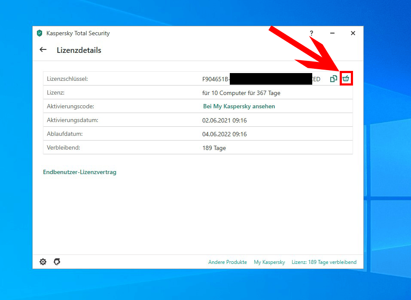Copy the Lizenzschlüssel using the copy icon

[334, 79]
